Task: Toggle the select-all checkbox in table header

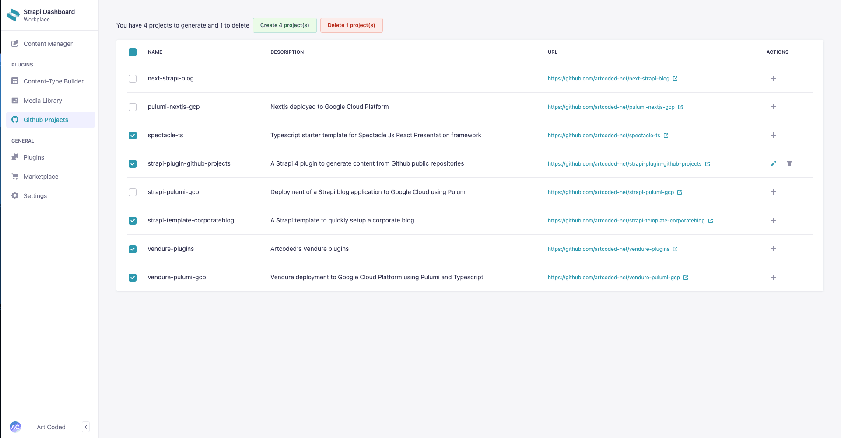Action: pyautogui.click(x=133, y=52)
